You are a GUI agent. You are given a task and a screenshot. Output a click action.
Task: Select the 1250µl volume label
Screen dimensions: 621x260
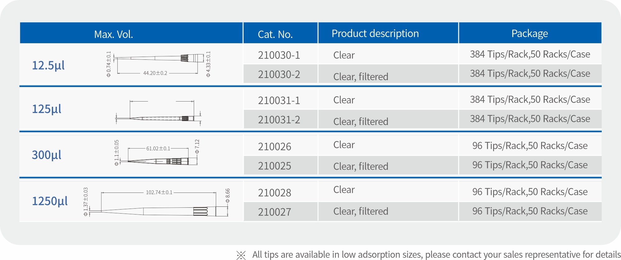50,201
